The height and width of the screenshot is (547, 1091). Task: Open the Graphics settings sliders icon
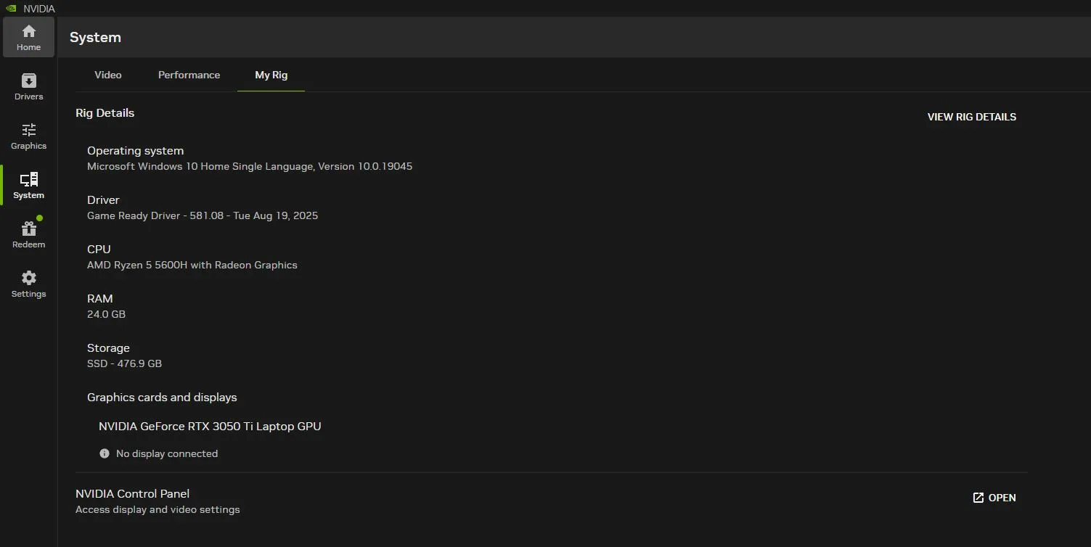click(28, 130)
